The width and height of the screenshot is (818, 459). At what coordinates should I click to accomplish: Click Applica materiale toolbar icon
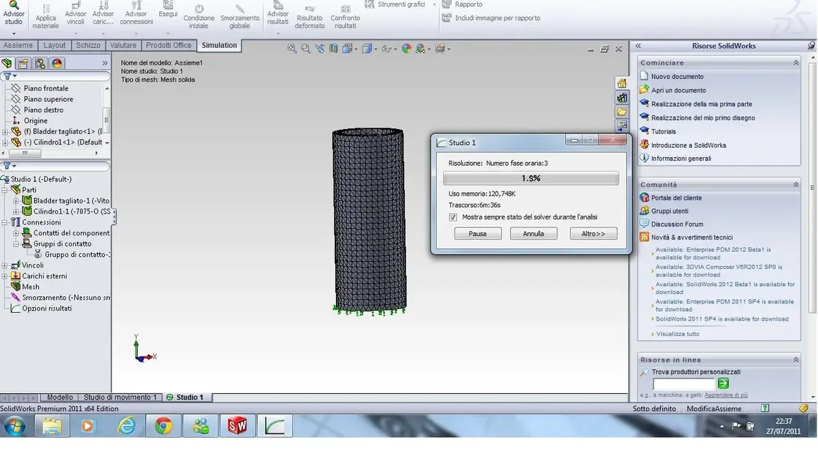(x=45, y=16)
